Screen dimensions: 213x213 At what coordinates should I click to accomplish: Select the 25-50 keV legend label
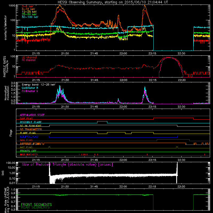(29, 14)
